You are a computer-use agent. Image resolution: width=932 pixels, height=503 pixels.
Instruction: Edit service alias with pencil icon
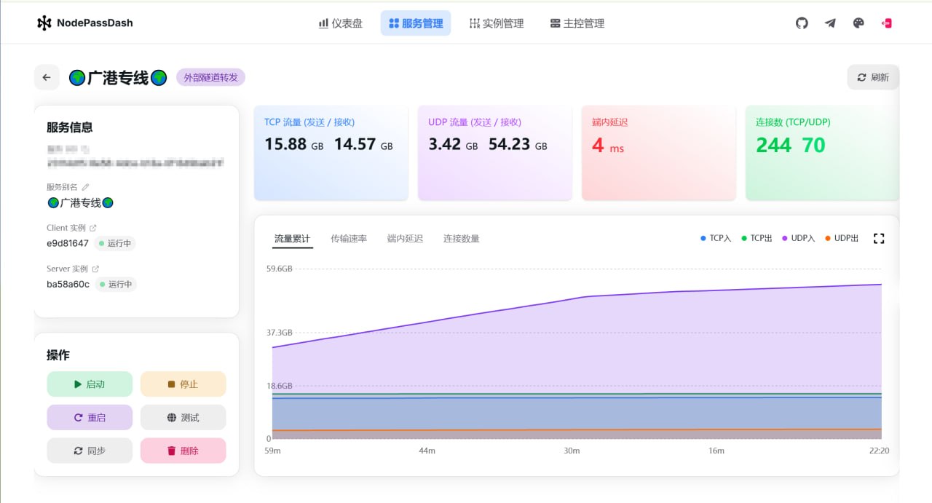click(85, 187)
